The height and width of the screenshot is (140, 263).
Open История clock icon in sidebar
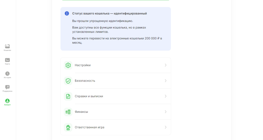[7, 74]
